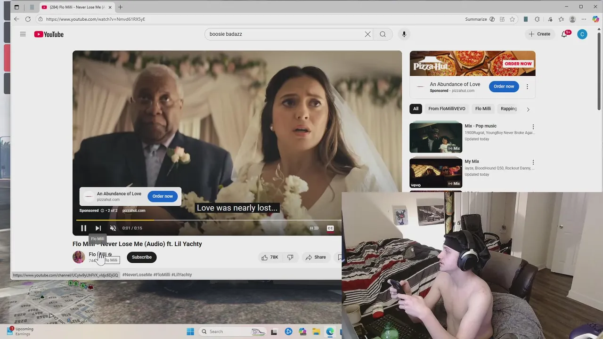The height and width of the screenshot is (339, 603).
Task: Click the search magnifier button
Action: point(383,34)
